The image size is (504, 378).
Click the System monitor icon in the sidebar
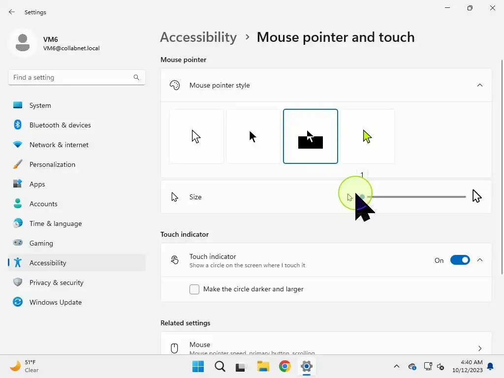[x=18, y=105]
